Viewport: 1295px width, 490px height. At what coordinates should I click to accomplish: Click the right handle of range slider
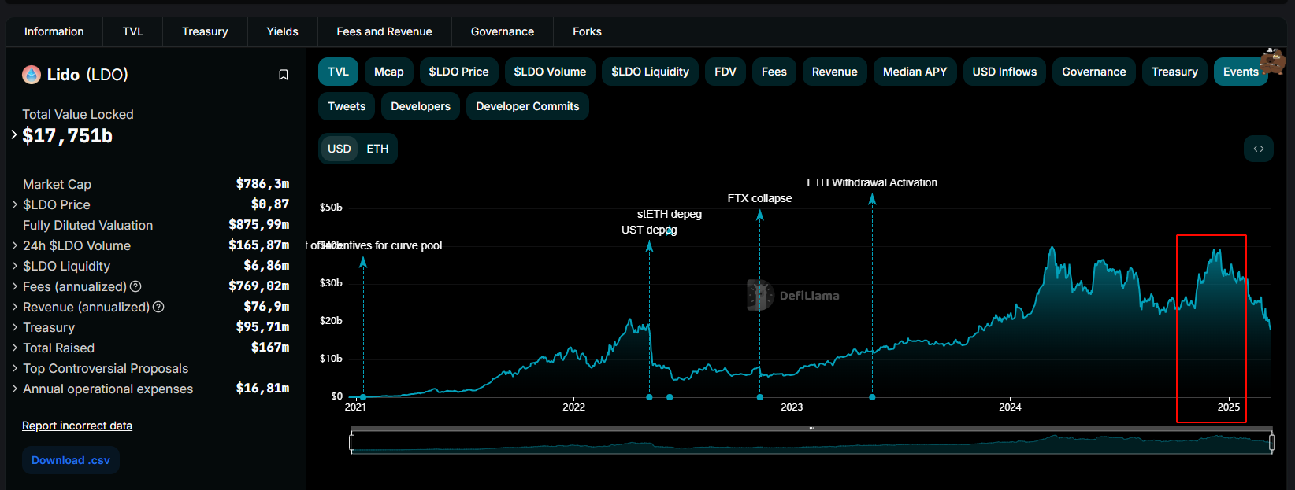(1272, 442)
